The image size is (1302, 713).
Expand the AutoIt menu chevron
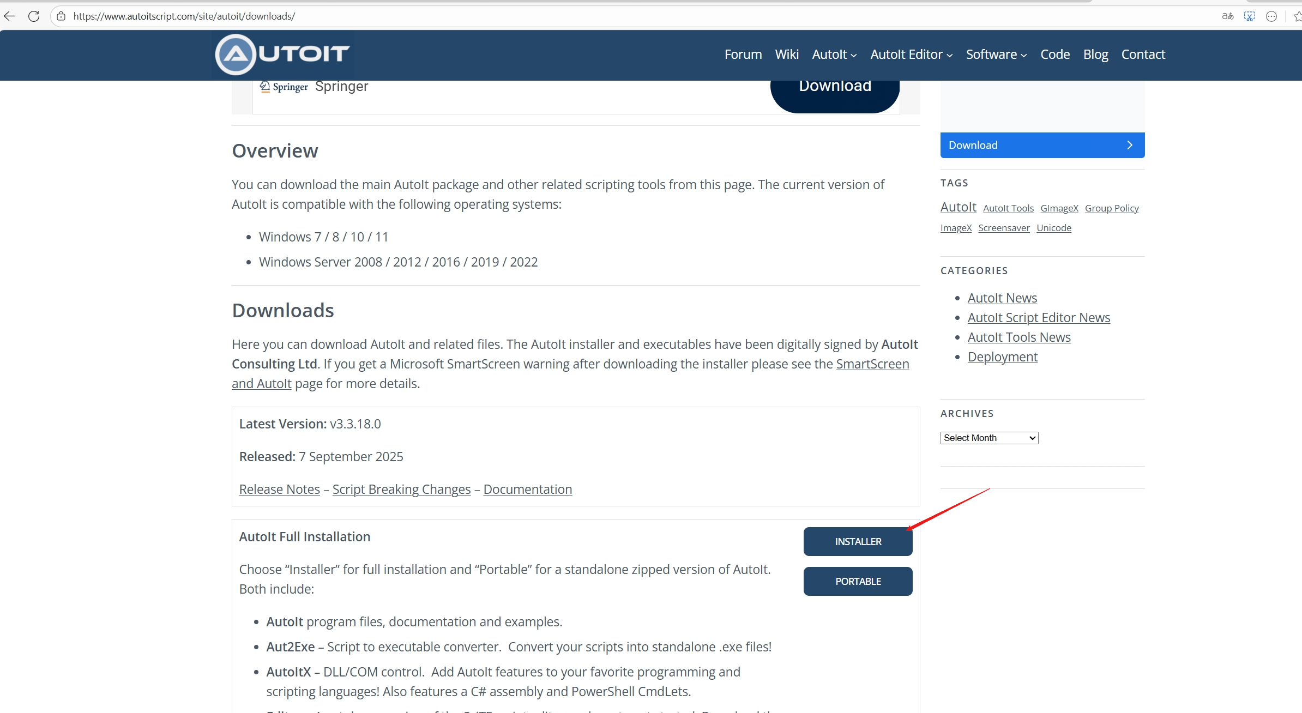pos(853,55)
